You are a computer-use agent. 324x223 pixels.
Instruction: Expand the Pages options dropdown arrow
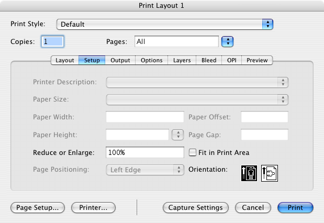click(227, 41)
